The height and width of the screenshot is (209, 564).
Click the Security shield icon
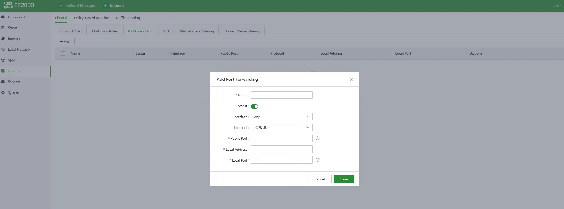tap(3, 71)
